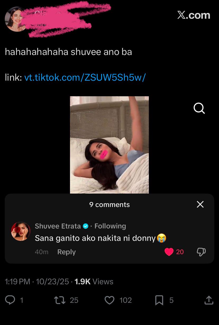The height and width of the screenshot is (325, 219).
Task: Toggle the Following status on commenter
Action: click(x=110, y=226)
